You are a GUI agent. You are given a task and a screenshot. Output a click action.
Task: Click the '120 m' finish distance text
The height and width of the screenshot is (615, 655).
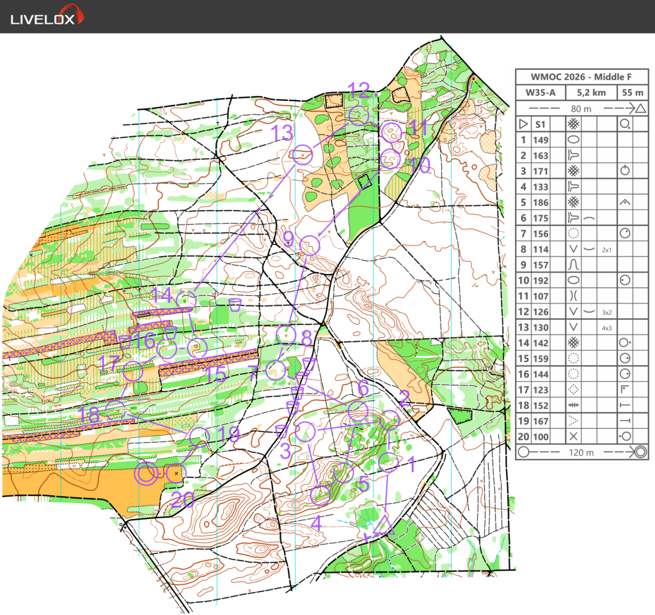(x=581, y=452)
